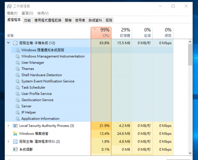Viewport: 198px width, 160px height.
Task: Select the Windows 檔案總管 process row
Action: click(x=89, y=134)
